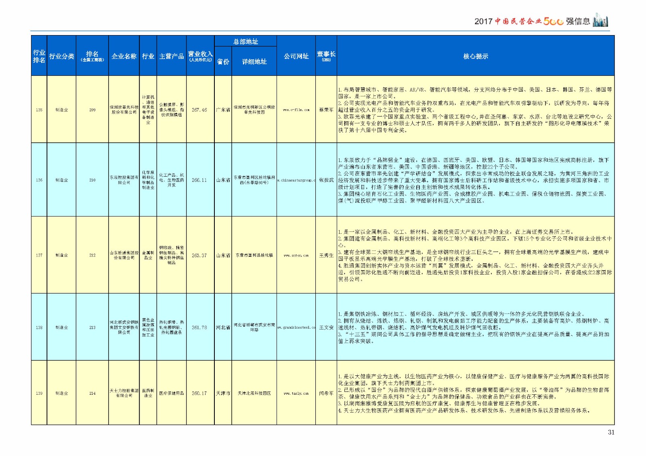Viewport: 646px width, 456px height.
Task: Click province cell '山东省' in row 136
Action: click(223, 180)
